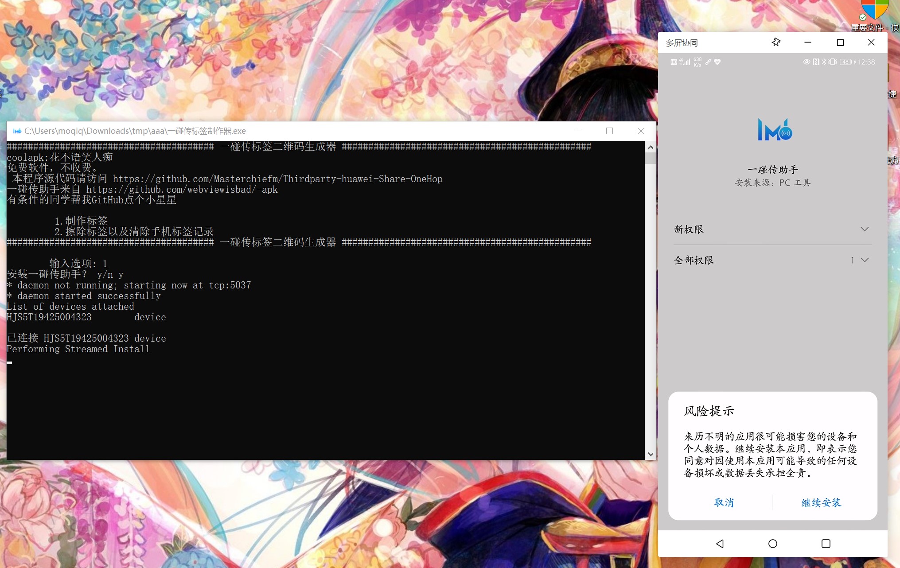The width and height of the screenshot is (900, 568).
Task: Click 取消 in the risk dialog
Action: (x=724, y=502)
